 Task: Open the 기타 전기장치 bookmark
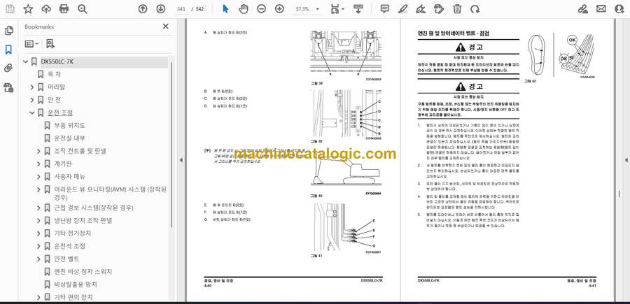point(72,233)
